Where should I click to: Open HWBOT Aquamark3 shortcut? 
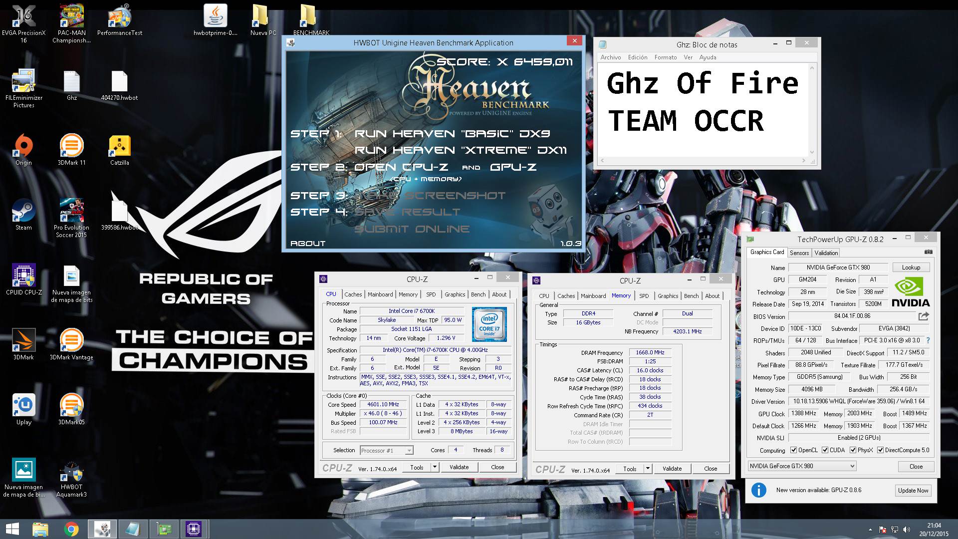tap(71, 478)
